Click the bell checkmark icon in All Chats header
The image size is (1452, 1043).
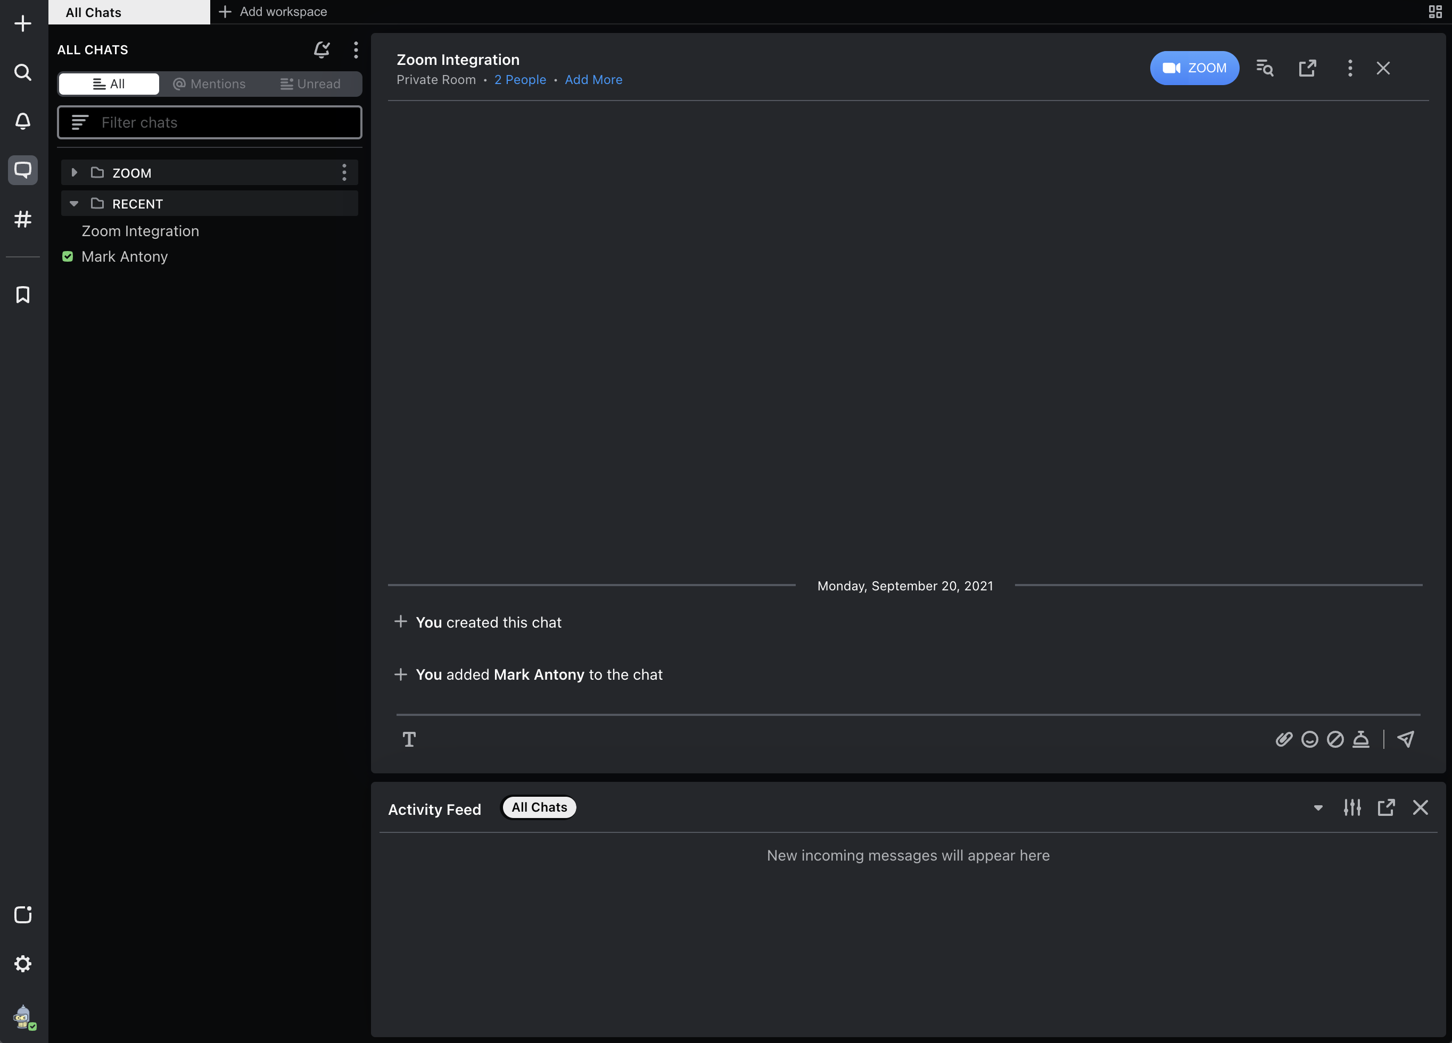[321, 50]
